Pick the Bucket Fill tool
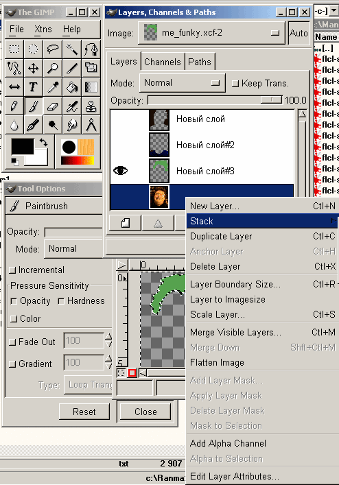Image resolution: width=339 pixels, height=485 pixels. click(71, 87)
